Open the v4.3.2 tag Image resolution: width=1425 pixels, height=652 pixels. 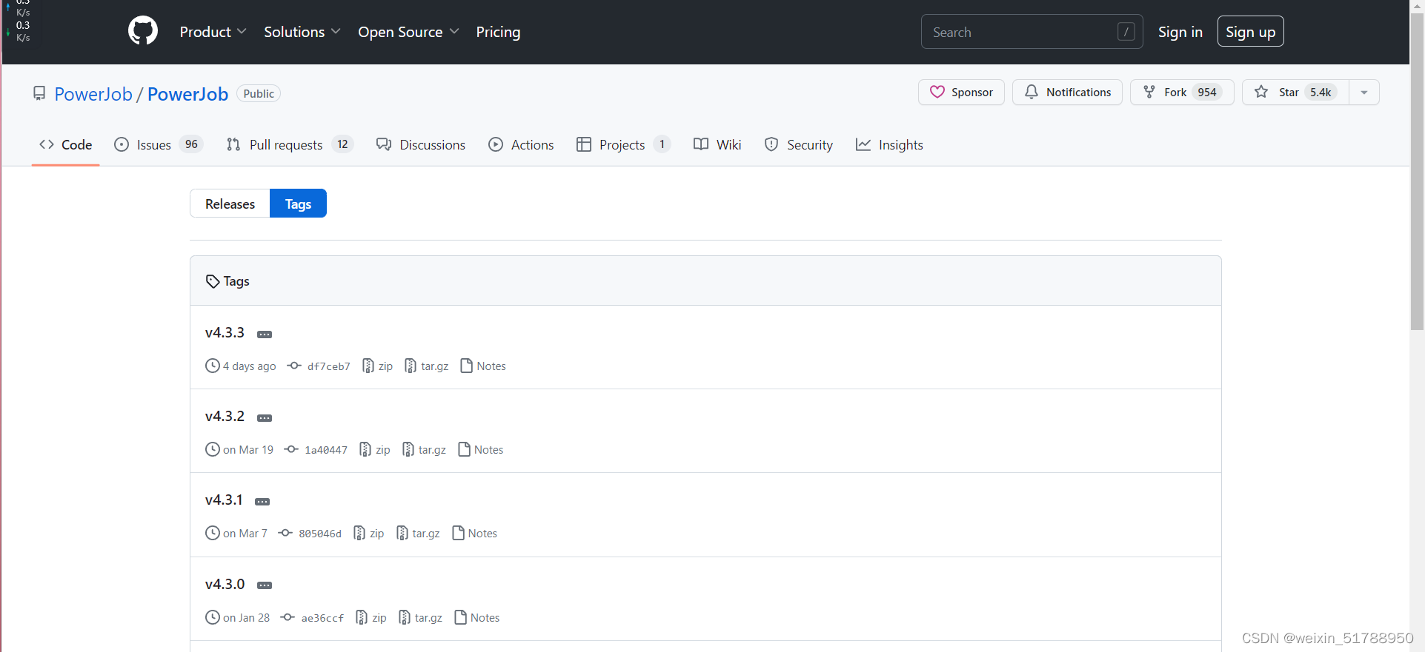(x=225, y=417)
